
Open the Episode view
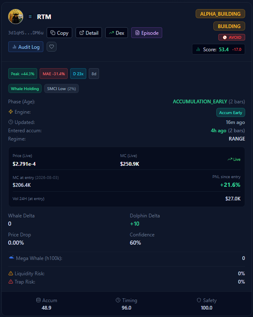pyautogui.click(x=147, y=33)
